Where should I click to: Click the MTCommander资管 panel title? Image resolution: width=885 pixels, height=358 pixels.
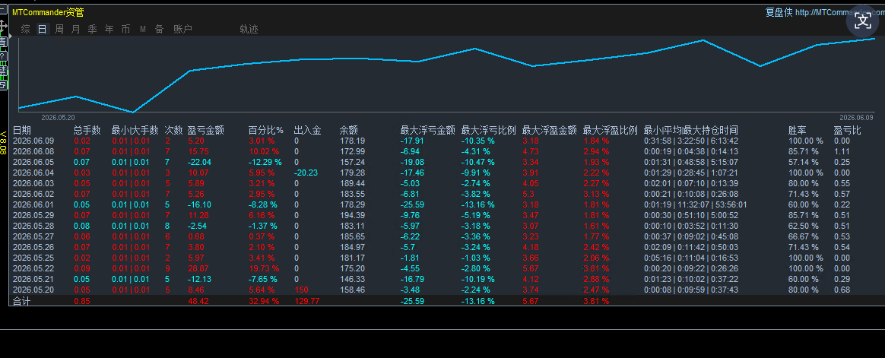click(x=48, y=12)
